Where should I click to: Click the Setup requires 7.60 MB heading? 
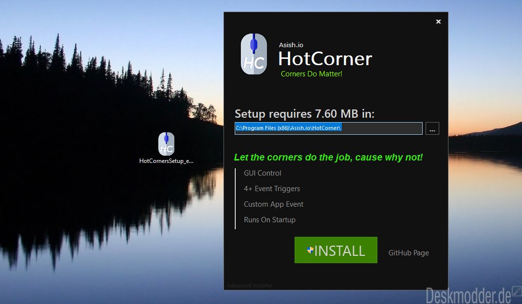(304, 114)
